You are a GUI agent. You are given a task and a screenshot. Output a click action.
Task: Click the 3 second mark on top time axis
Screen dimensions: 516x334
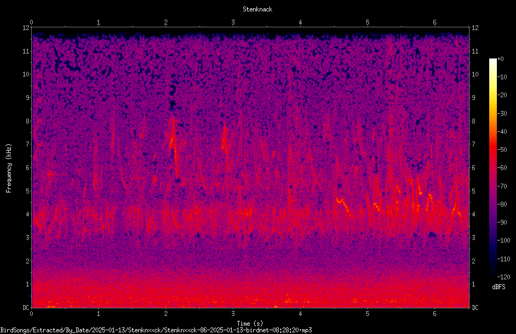tap(233, 22)
